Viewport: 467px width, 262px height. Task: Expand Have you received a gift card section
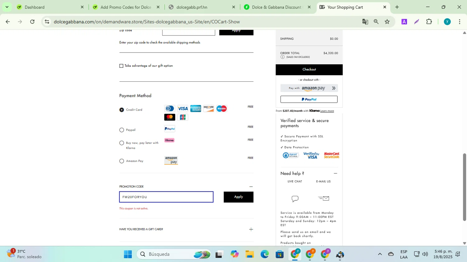point(251,229)
